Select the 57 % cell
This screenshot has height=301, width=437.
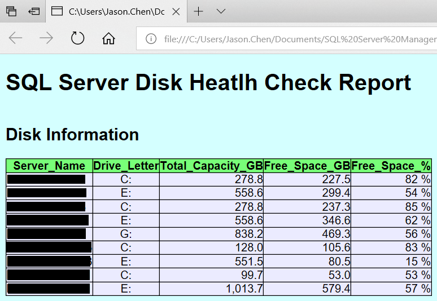[x=391, y=289]
